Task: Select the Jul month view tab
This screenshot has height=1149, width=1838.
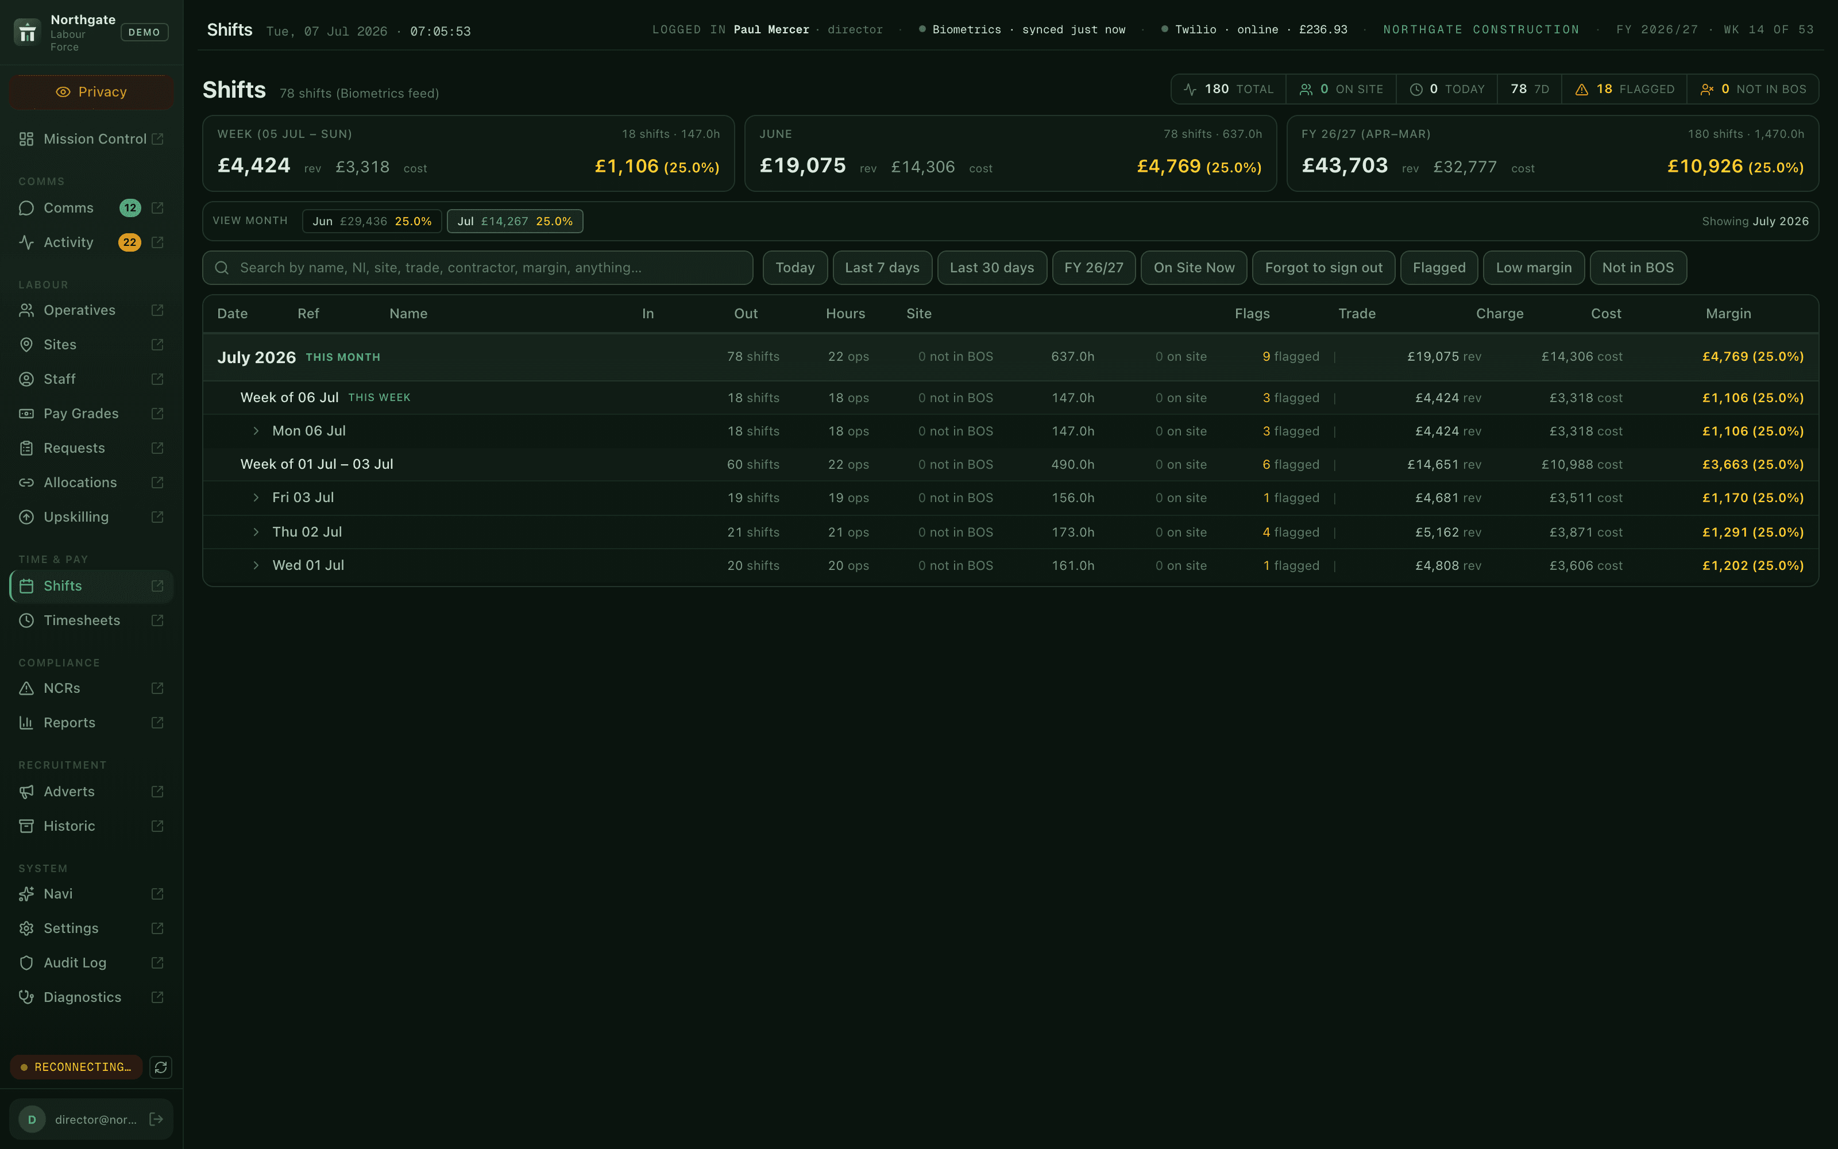Action: (515, 221)
